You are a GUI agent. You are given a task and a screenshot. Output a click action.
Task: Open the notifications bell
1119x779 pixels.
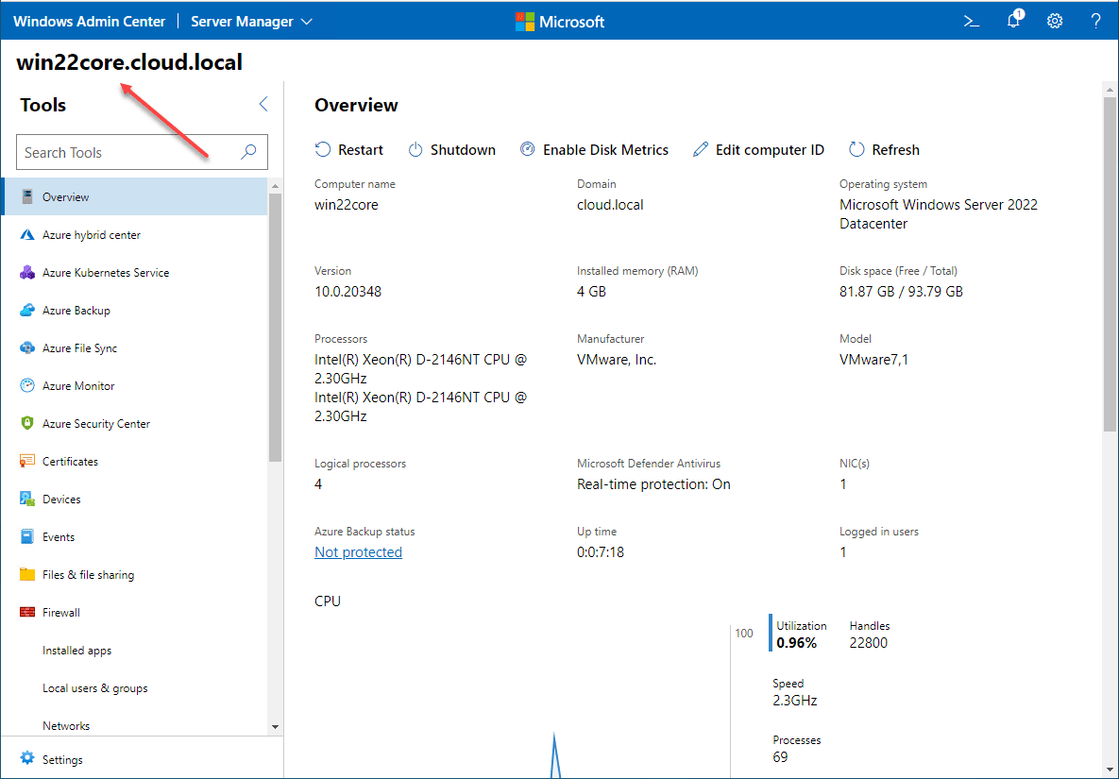point(1013,20)
